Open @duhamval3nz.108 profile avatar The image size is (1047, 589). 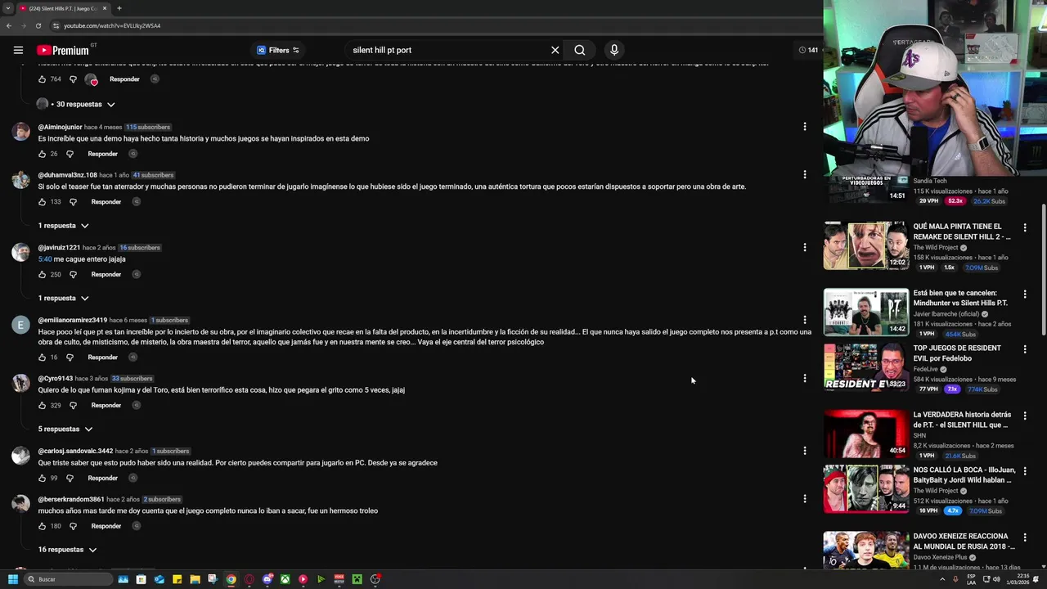[20, 180]
